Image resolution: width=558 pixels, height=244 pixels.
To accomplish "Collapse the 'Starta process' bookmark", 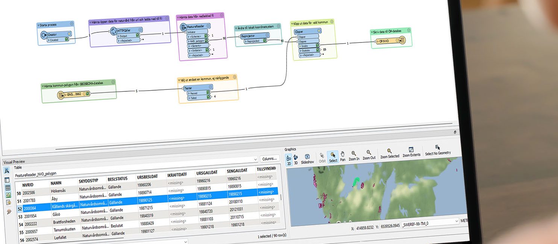I will point(39,25).
